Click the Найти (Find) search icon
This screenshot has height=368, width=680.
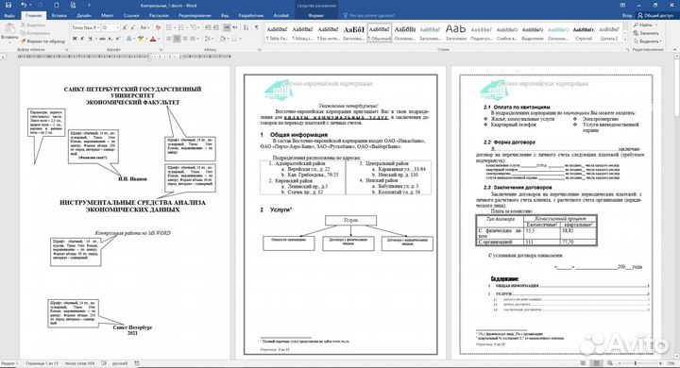click(x=643, y=25)
